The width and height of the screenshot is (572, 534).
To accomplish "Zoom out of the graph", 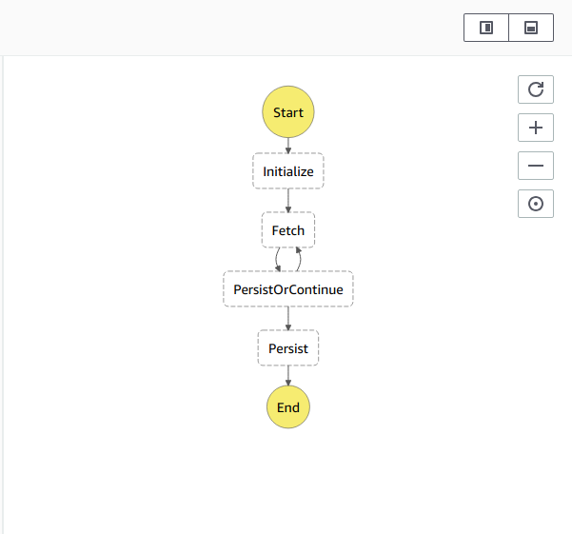I will (x=536, y=166).
